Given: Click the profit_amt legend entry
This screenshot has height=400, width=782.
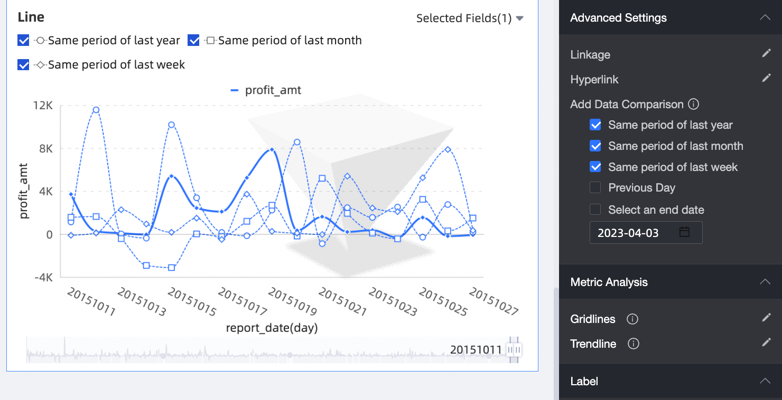Looking at the screenshot, I should 266,90.
